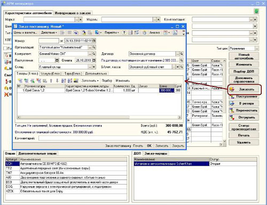
Task: Click green icon at top right of main window
Action: coord(256,11)
